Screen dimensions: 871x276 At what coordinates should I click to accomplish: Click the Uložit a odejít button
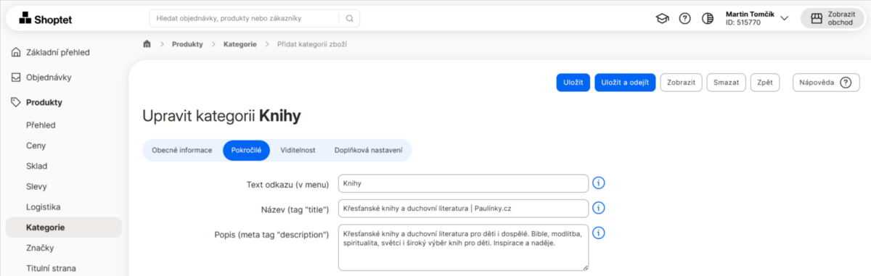(x=625, y=83)
